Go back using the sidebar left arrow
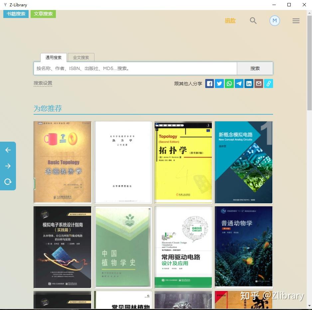312x310 pixels. coord(8,150)
